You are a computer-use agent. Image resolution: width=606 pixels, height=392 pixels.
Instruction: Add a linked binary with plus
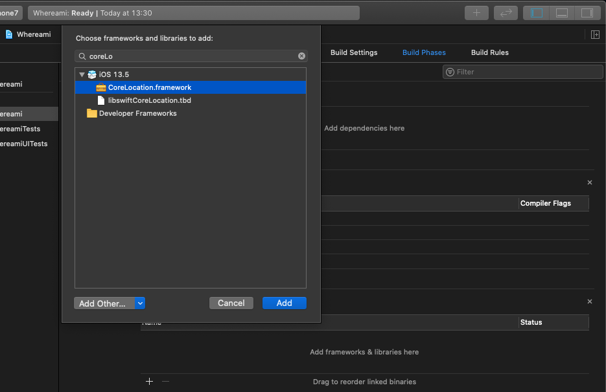150,381
